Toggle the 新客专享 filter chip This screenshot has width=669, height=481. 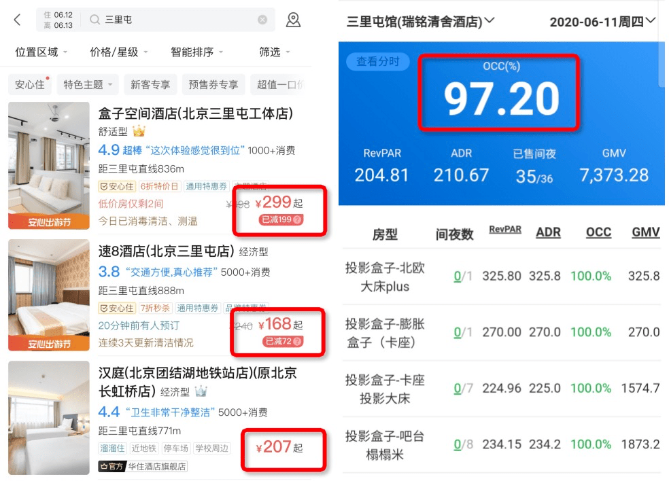(150, 84)
